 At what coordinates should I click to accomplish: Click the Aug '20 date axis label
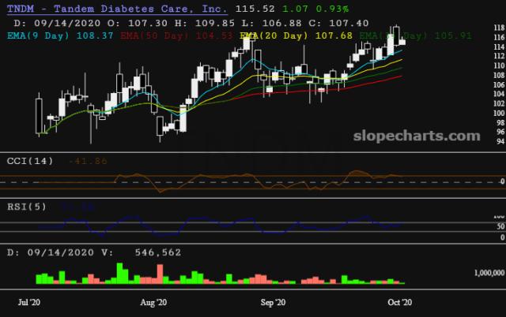[x=152, y=301]
